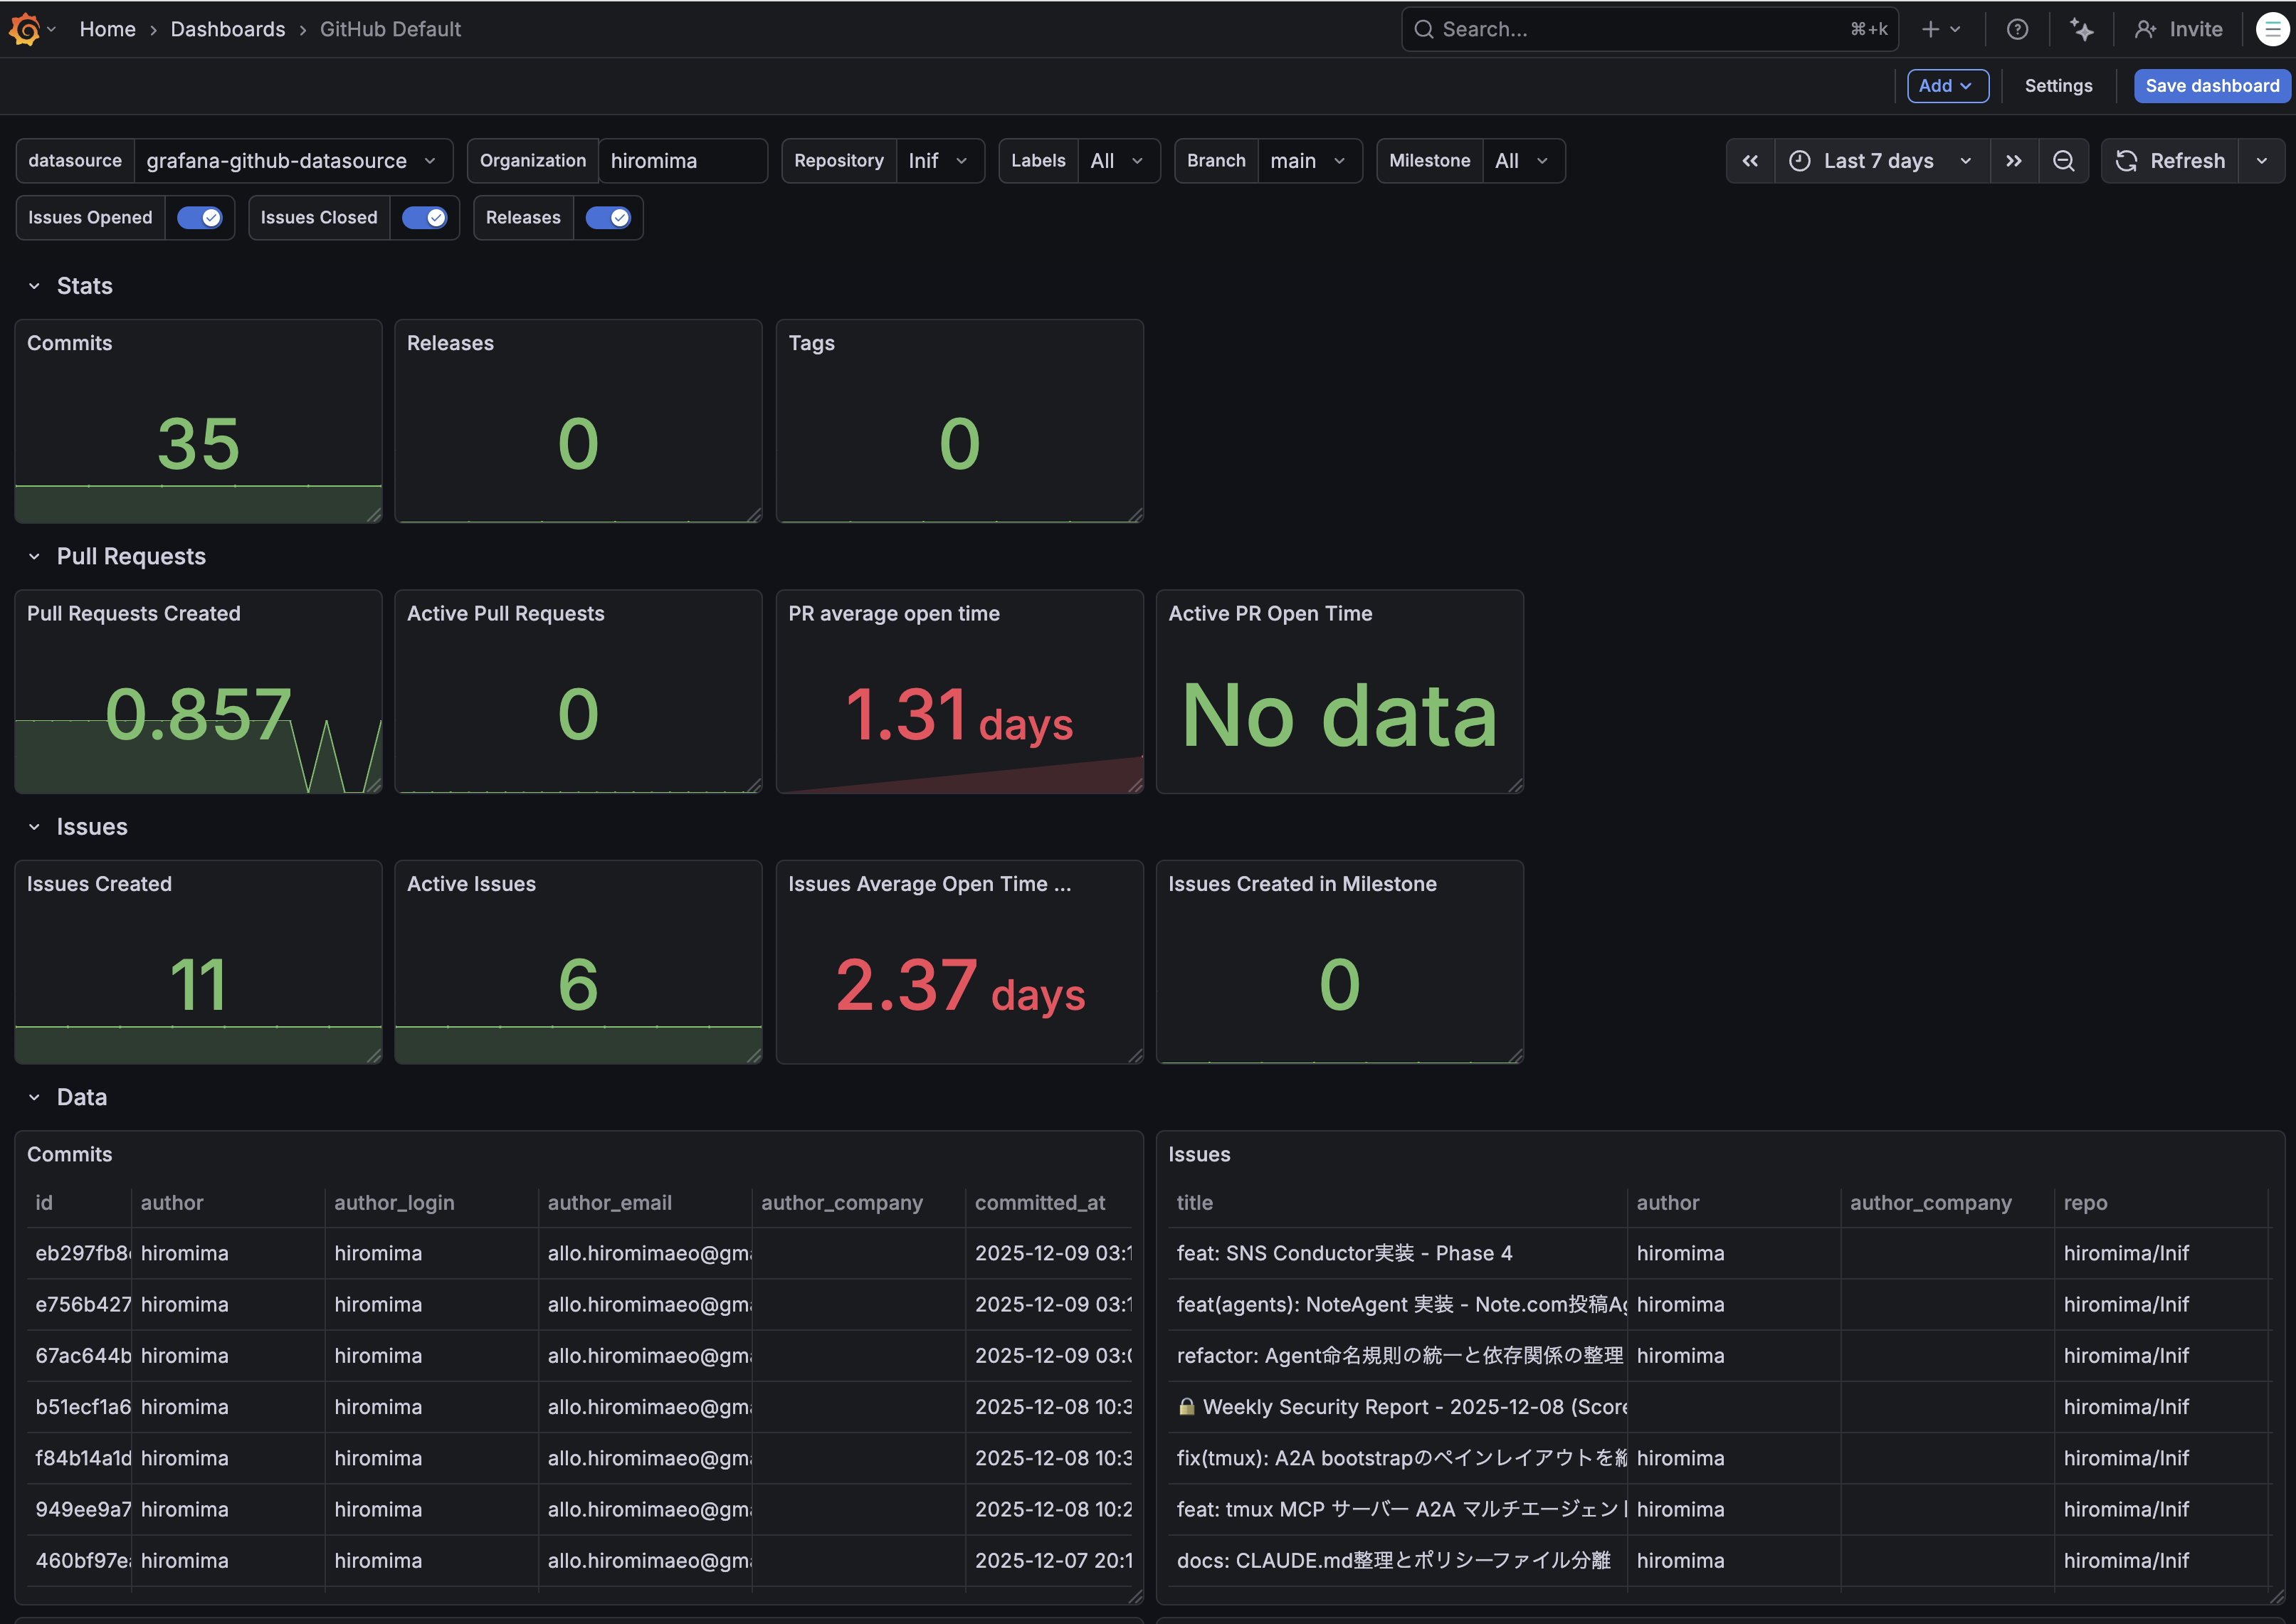The width and height of the screenshot is (2296, 1624).
Task: Click the Organization hiromima input field
Action: (682, 161)
